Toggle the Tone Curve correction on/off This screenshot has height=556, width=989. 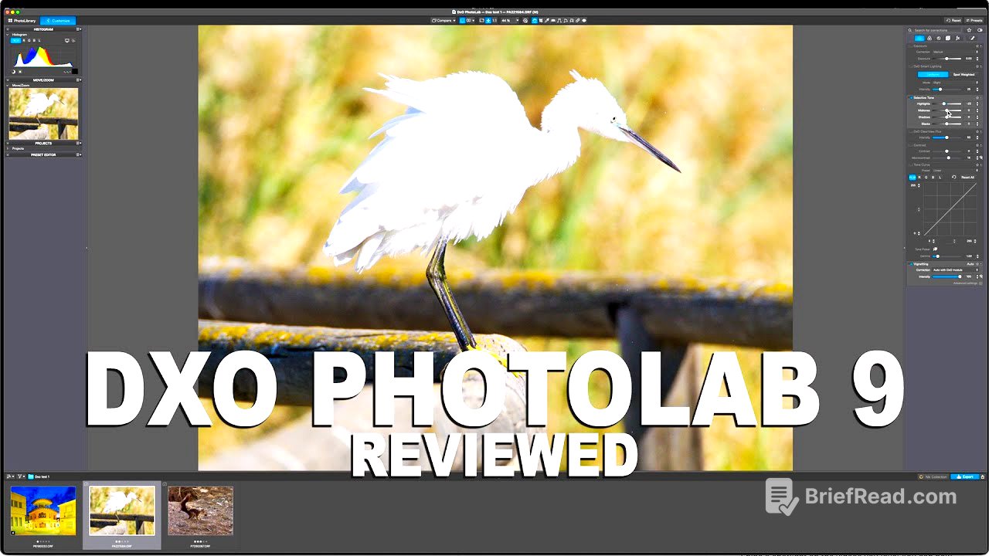point(911,164)
